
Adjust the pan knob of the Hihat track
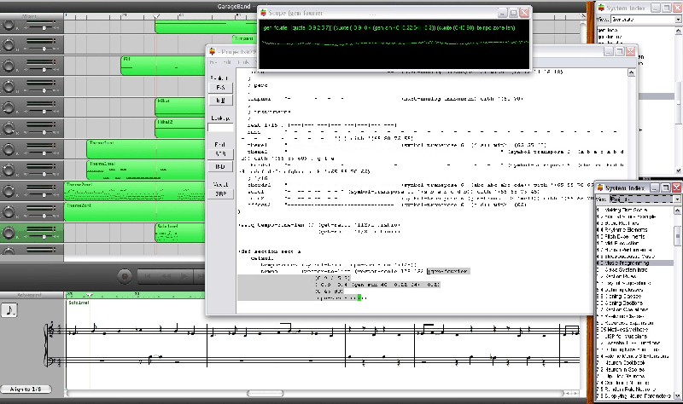click(8, 107)
